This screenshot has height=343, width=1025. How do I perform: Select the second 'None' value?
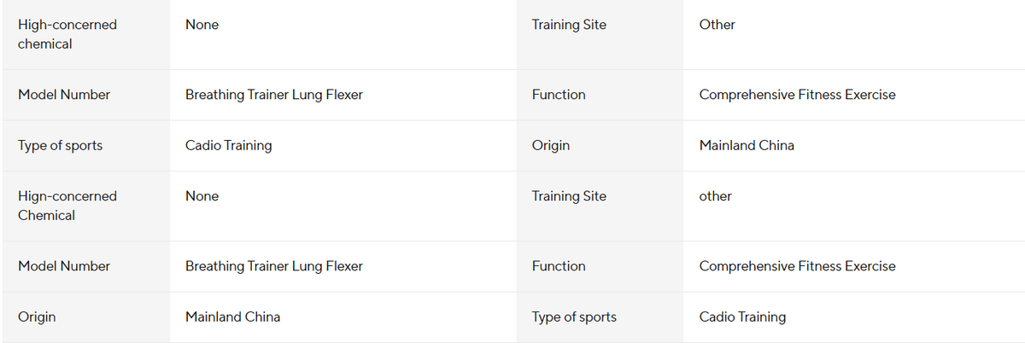(202, 196)
